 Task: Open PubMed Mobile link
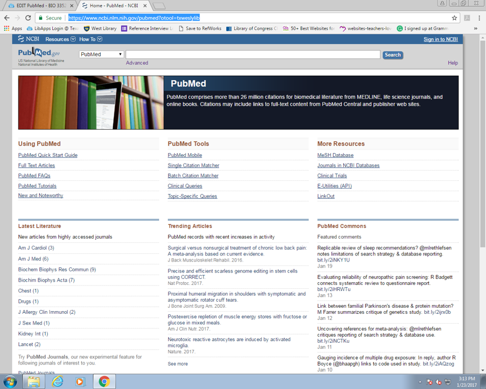point(185,155)
